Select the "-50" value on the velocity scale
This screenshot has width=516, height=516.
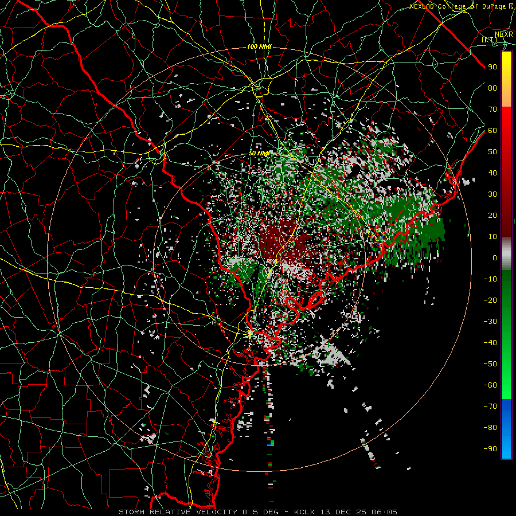click(x=490, y=364)
